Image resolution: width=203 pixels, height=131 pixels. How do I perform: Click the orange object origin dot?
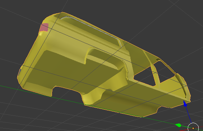(x=193, y=128)
